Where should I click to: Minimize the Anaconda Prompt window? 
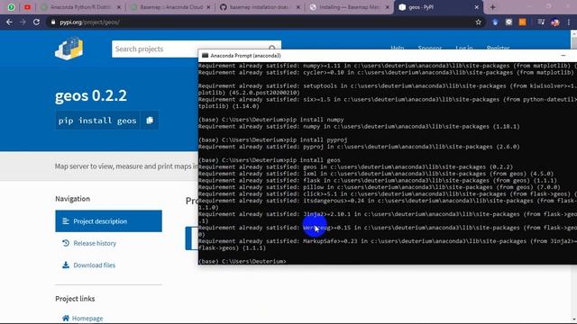tap(563, 56)
